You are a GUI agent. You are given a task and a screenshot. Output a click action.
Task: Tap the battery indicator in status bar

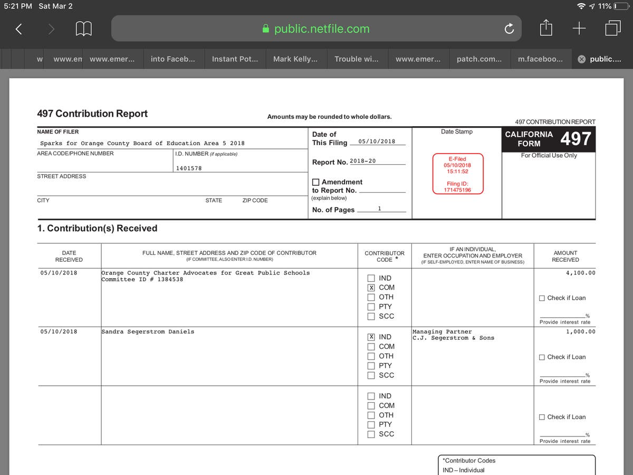620,6
